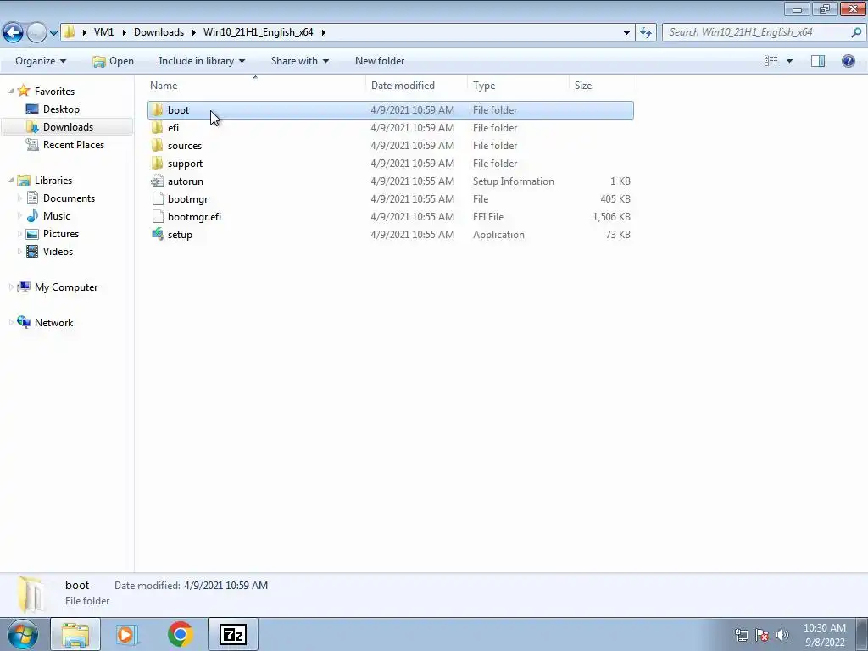Image resolution: width=868 pixels, height=651 pixels.
Task: Change your view icon button
Action: pyautogui.click(x=771, y=61)
